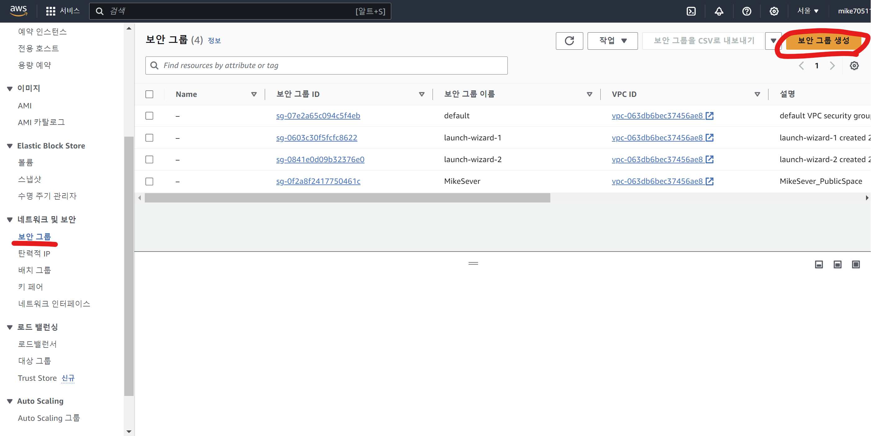Toggle the select all rows checkbox

pyautogui.click(x=149, y=94)
